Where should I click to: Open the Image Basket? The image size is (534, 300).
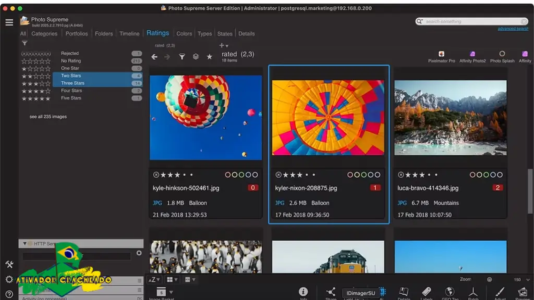161,293
